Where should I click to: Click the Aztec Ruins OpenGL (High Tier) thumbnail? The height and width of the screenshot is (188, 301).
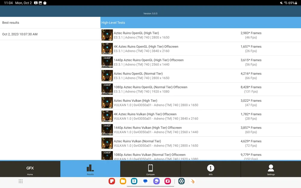pos(107,35)
